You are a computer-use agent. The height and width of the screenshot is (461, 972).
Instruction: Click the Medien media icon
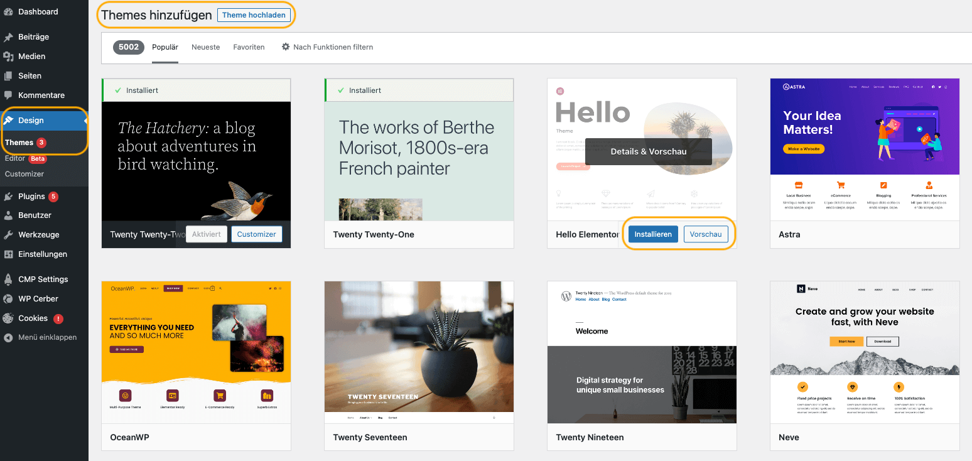pos(8,57)
